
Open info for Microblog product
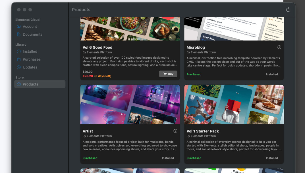pos(279,47)
